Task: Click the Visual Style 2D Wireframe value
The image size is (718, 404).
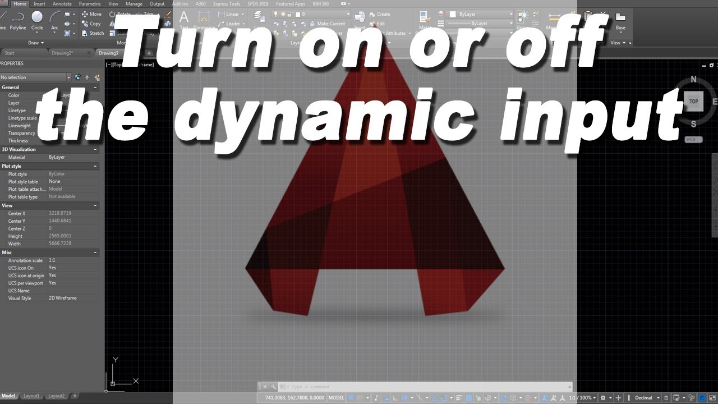Action: coord(63,298)
